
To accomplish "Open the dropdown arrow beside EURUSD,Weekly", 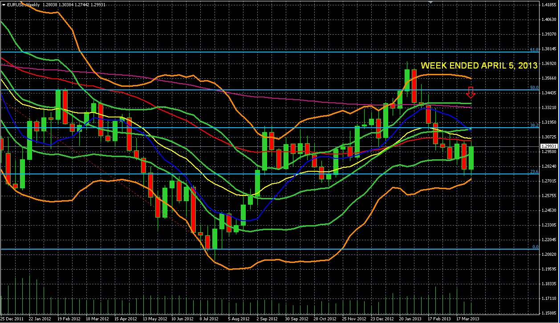I will point(4,4).
